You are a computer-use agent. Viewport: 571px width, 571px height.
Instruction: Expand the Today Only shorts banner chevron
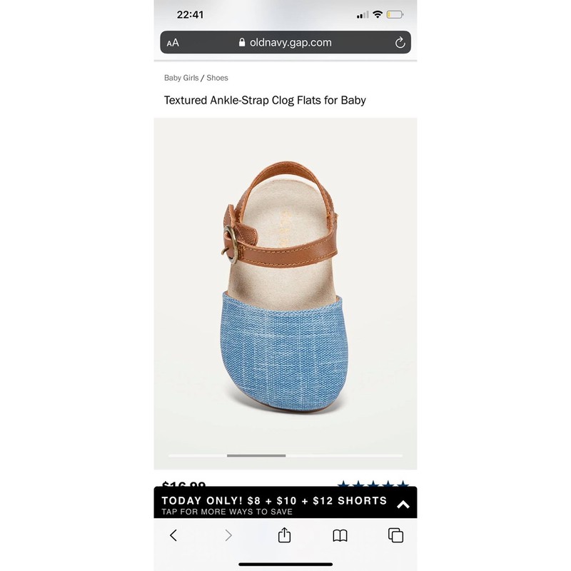pyautogui.click(x=403, y=505)
